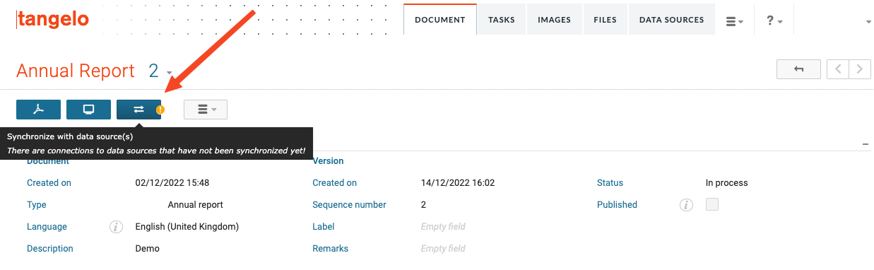Open the hamburger menu dropdown in toolbar
Screen dimensions: 874x270
(206, 110)
